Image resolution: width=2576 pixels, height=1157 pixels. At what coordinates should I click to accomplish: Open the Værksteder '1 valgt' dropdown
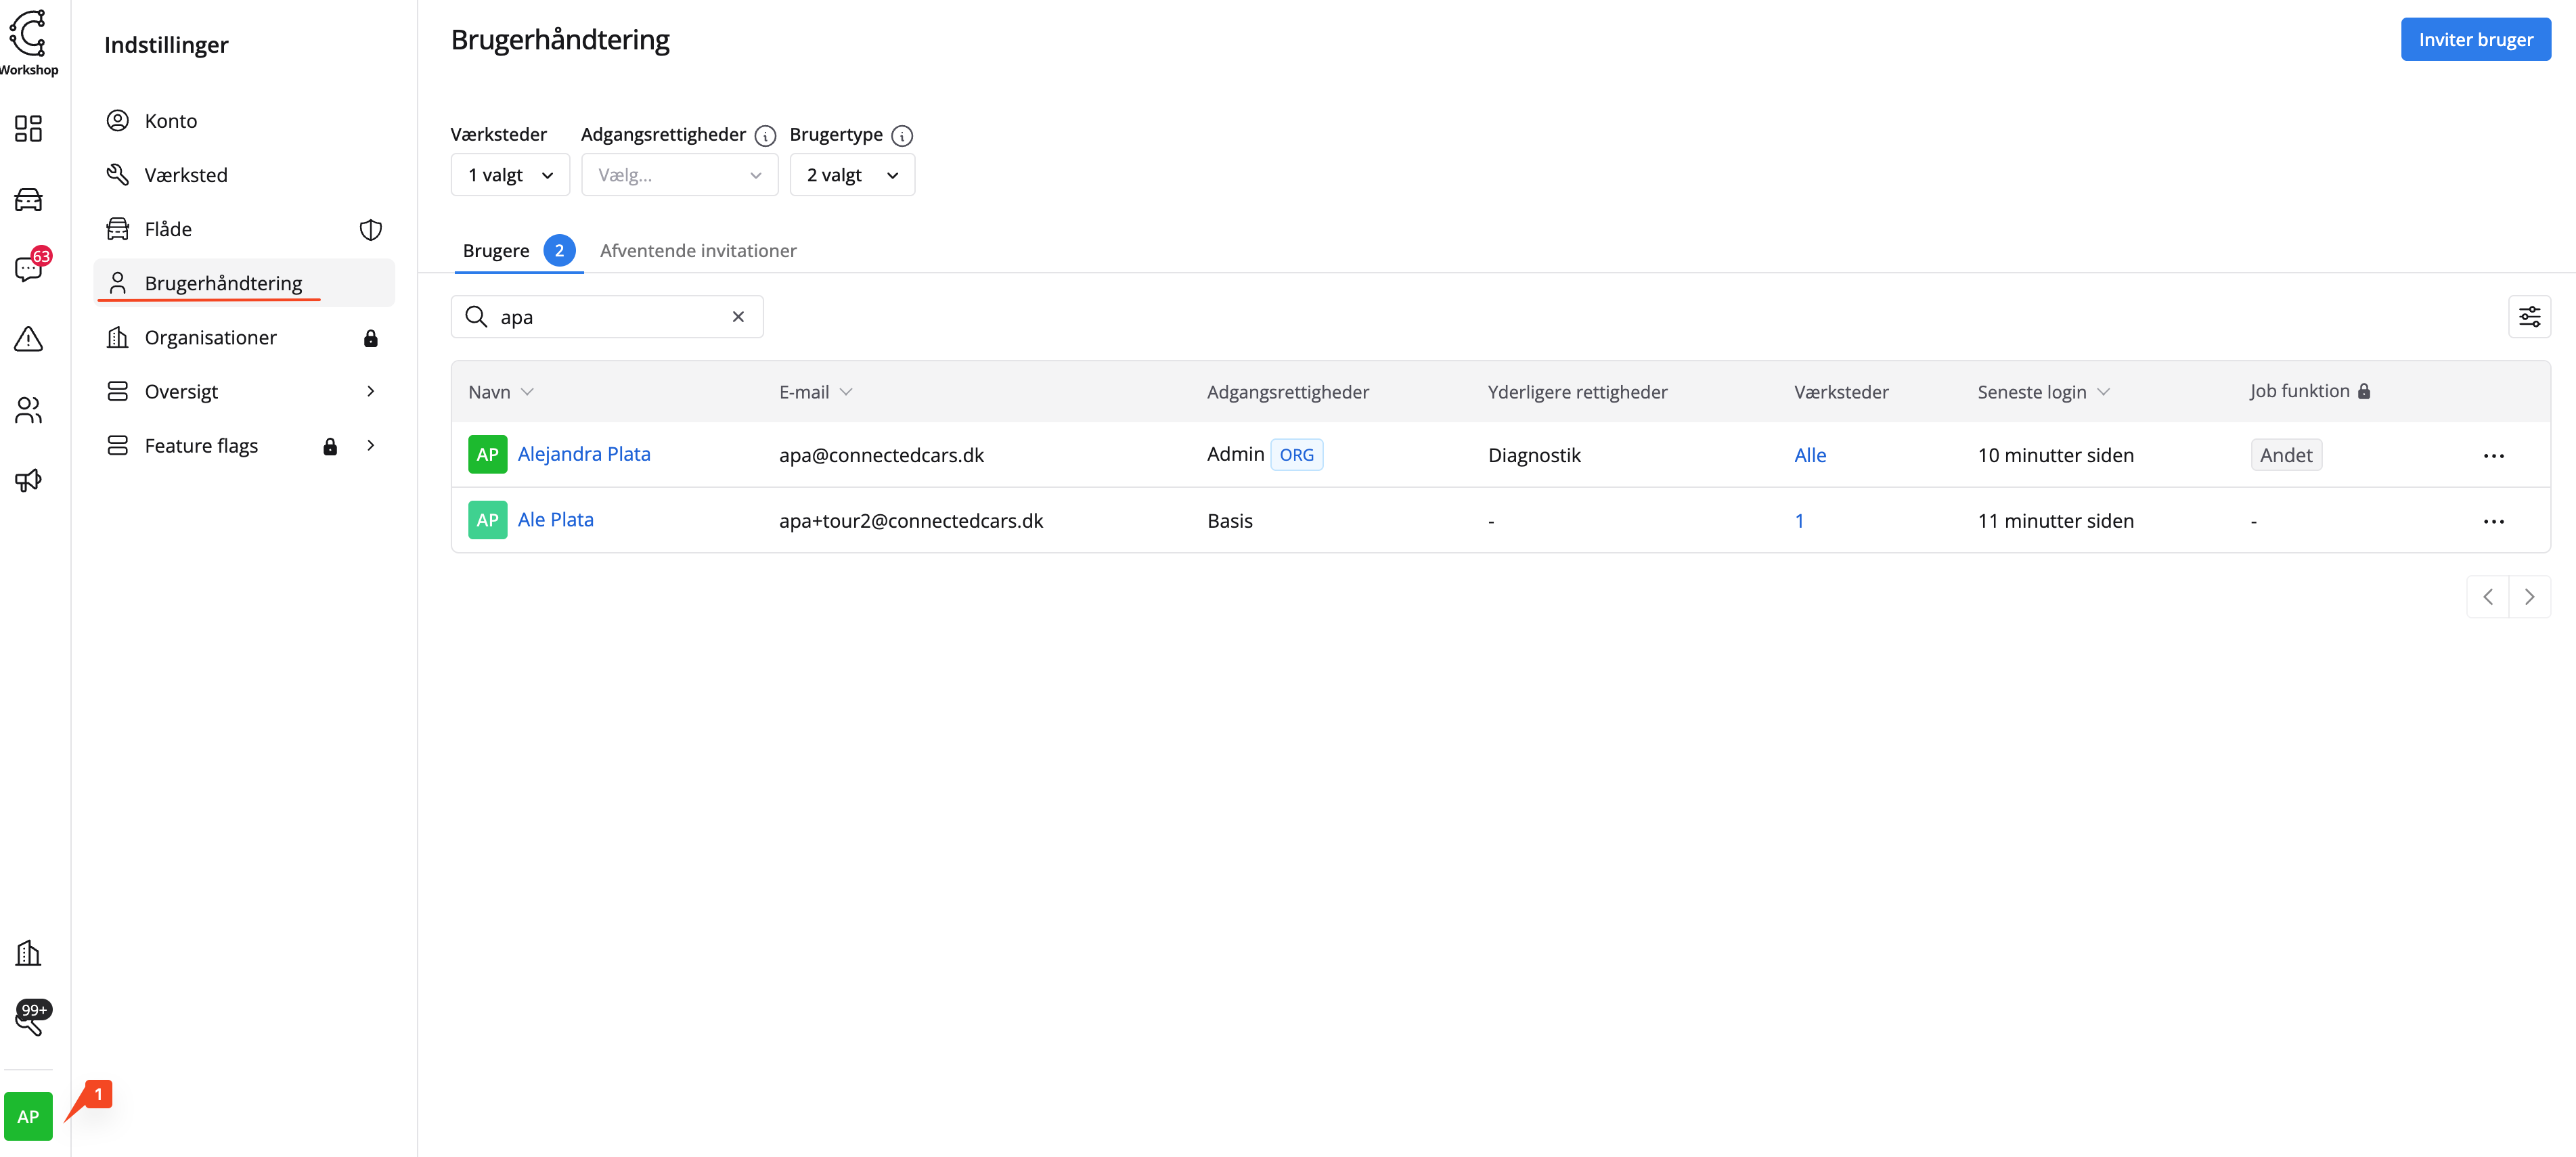[510, 175]
